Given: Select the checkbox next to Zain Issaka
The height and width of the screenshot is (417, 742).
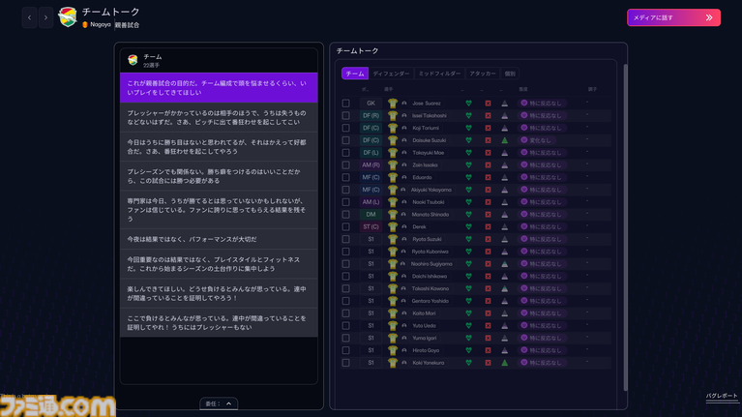Looking at the screenshot, I should 345,165.
